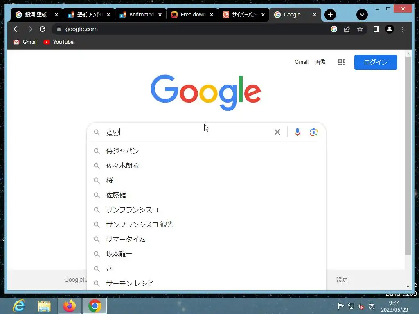Click the browser forward arrow
419x314 pixels.
[x=29, y=29]
